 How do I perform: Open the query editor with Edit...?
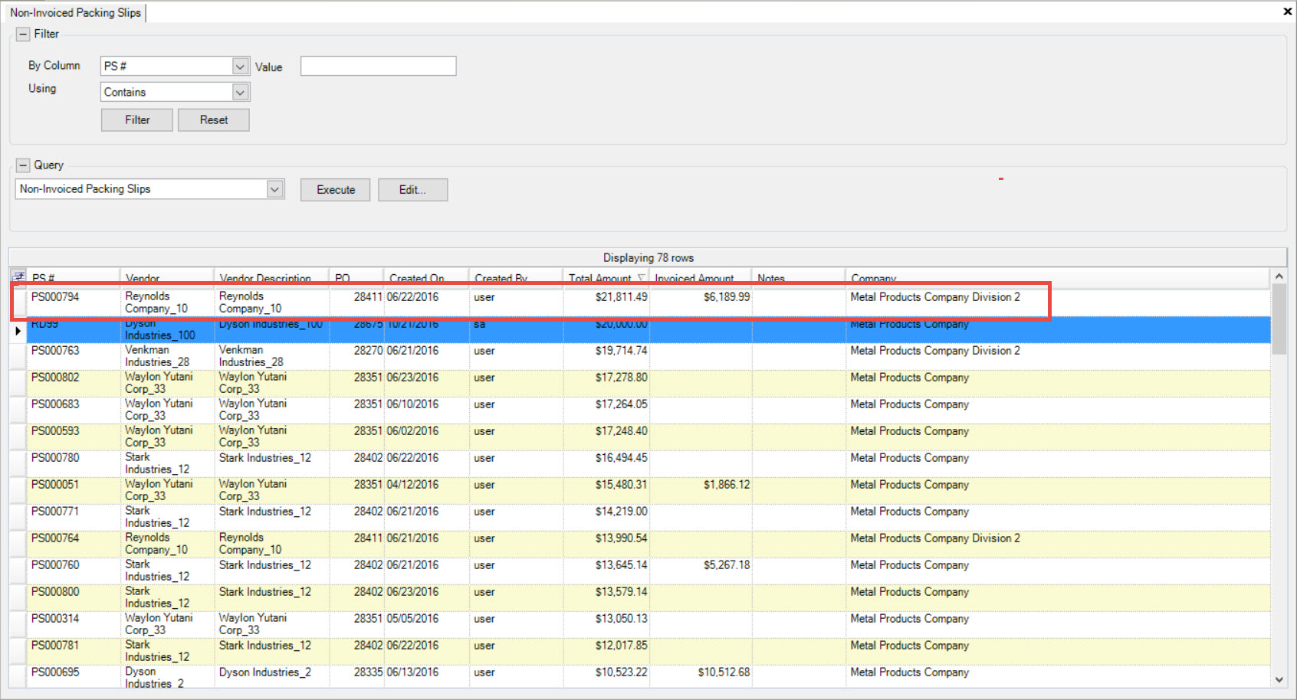412,190
